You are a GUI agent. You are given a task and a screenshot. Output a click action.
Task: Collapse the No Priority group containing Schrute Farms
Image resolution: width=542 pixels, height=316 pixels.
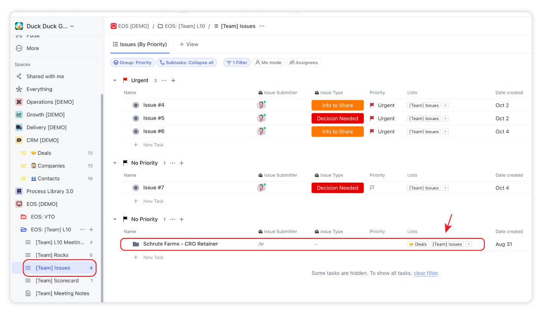tap(115, 219)
